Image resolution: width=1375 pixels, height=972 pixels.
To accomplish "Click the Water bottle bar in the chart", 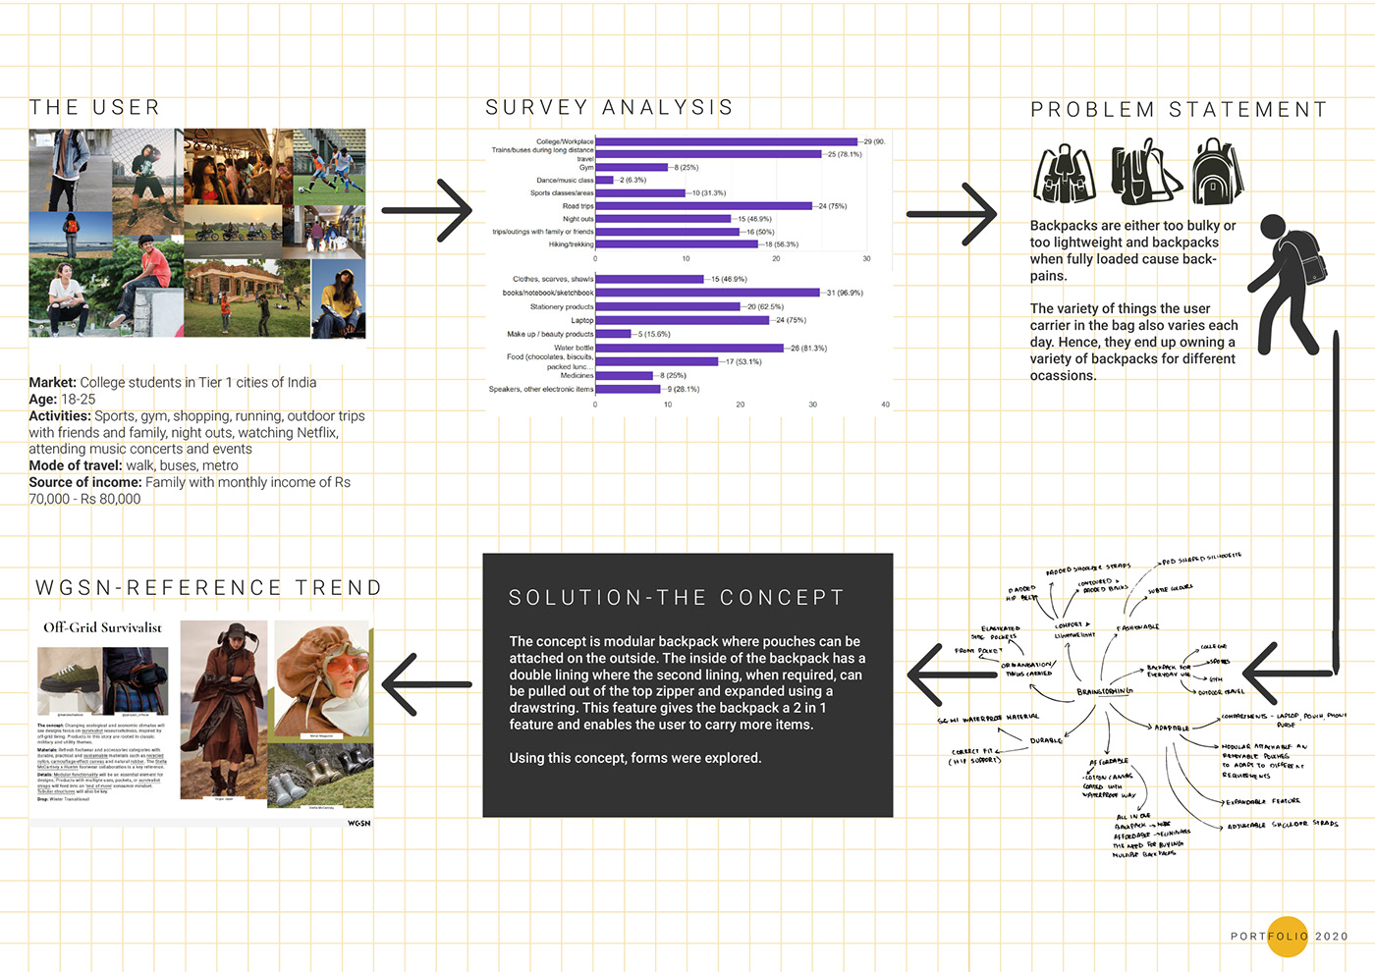I will tap(689, 348).
